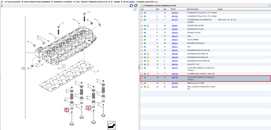Click blue arrow icon for STD EXHAUST VALVE

coord(145,29)
